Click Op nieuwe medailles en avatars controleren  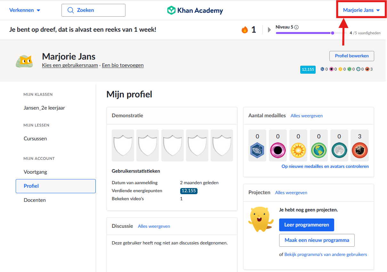coord(325,167)
